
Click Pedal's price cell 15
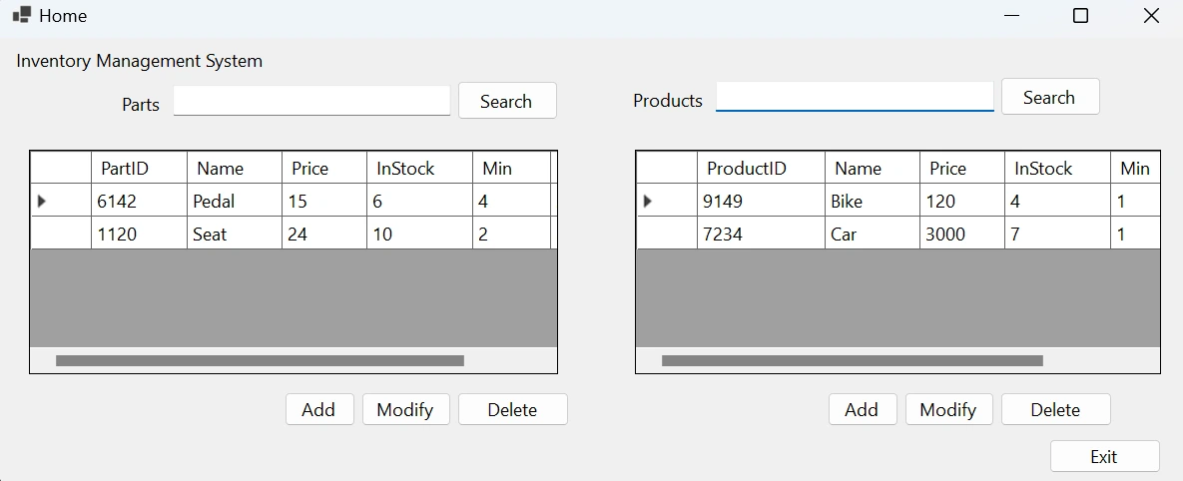tap(324, 201)
